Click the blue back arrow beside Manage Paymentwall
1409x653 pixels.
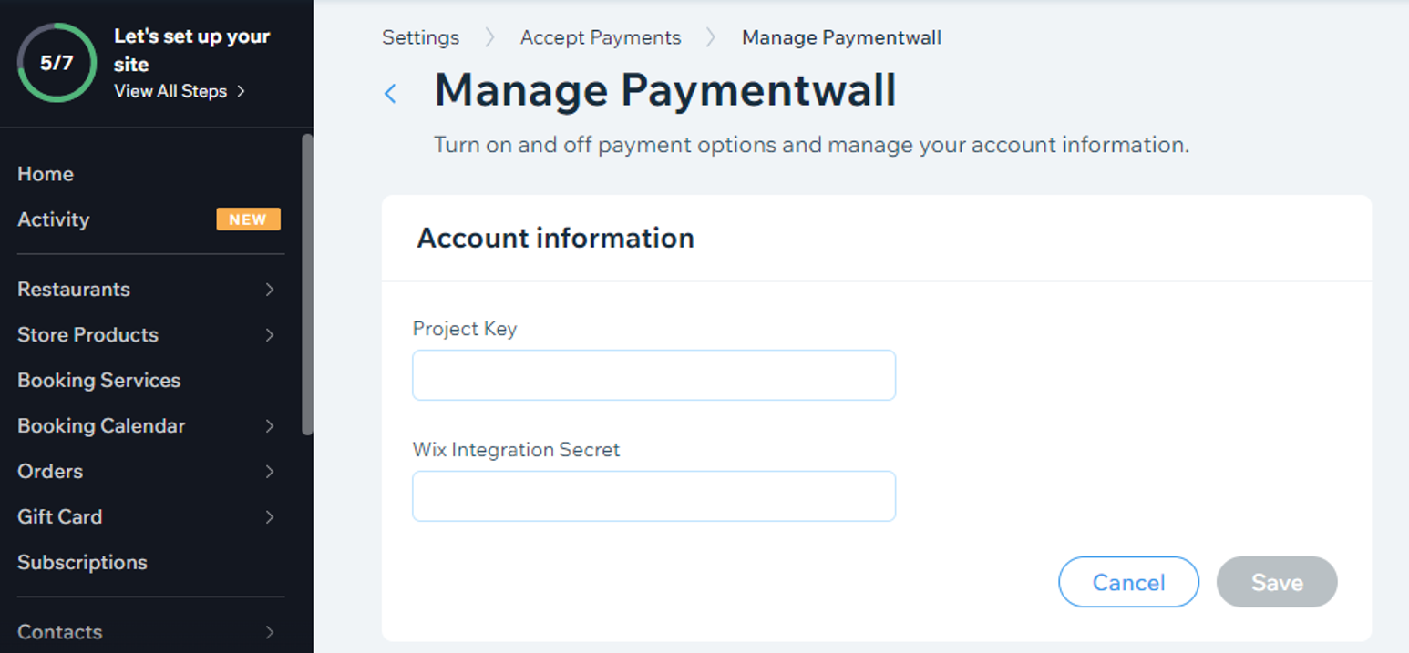click(x=390, y=93)
